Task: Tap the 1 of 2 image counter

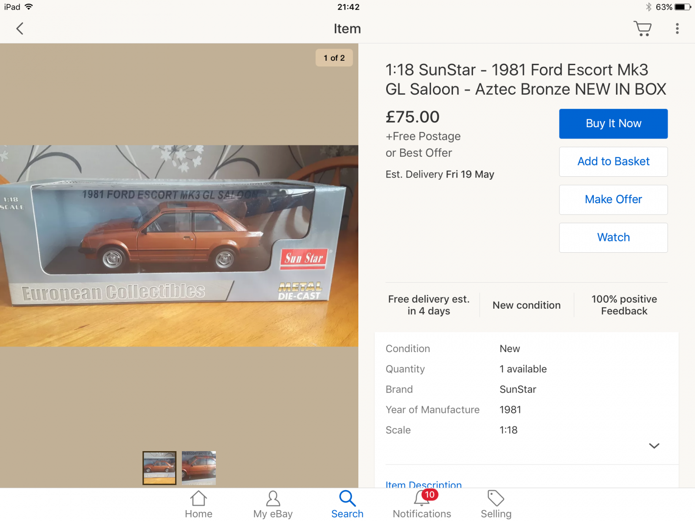Action: pos(334,58)
